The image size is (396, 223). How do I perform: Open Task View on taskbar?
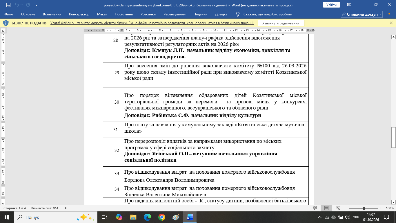tap(104, 217)
